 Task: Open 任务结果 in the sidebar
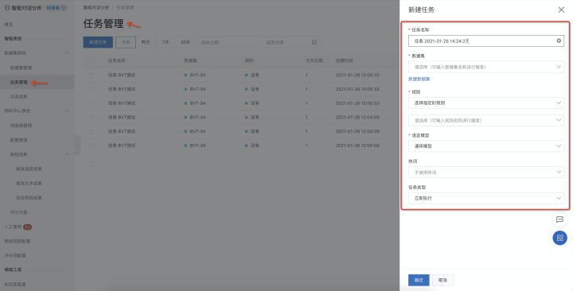pyautogui.click(x=18, y=97)
